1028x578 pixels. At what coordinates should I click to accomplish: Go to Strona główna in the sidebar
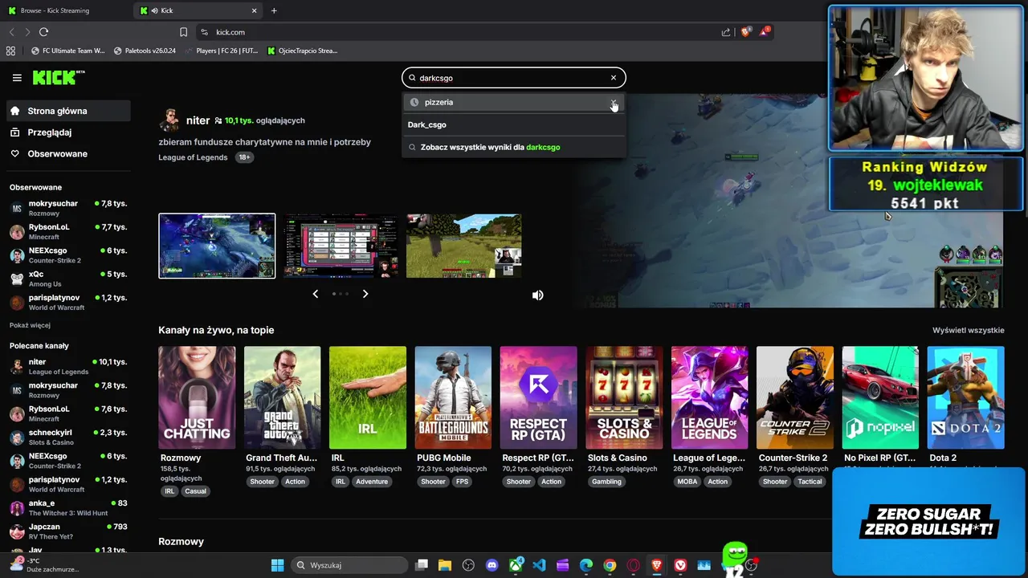coord(67,111)
